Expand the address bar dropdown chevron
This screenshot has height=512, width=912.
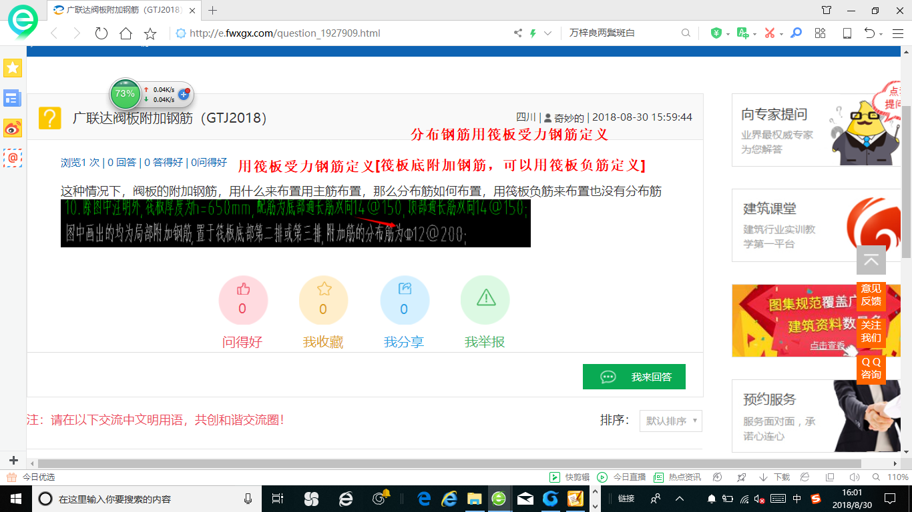click(x=548, y=33)
